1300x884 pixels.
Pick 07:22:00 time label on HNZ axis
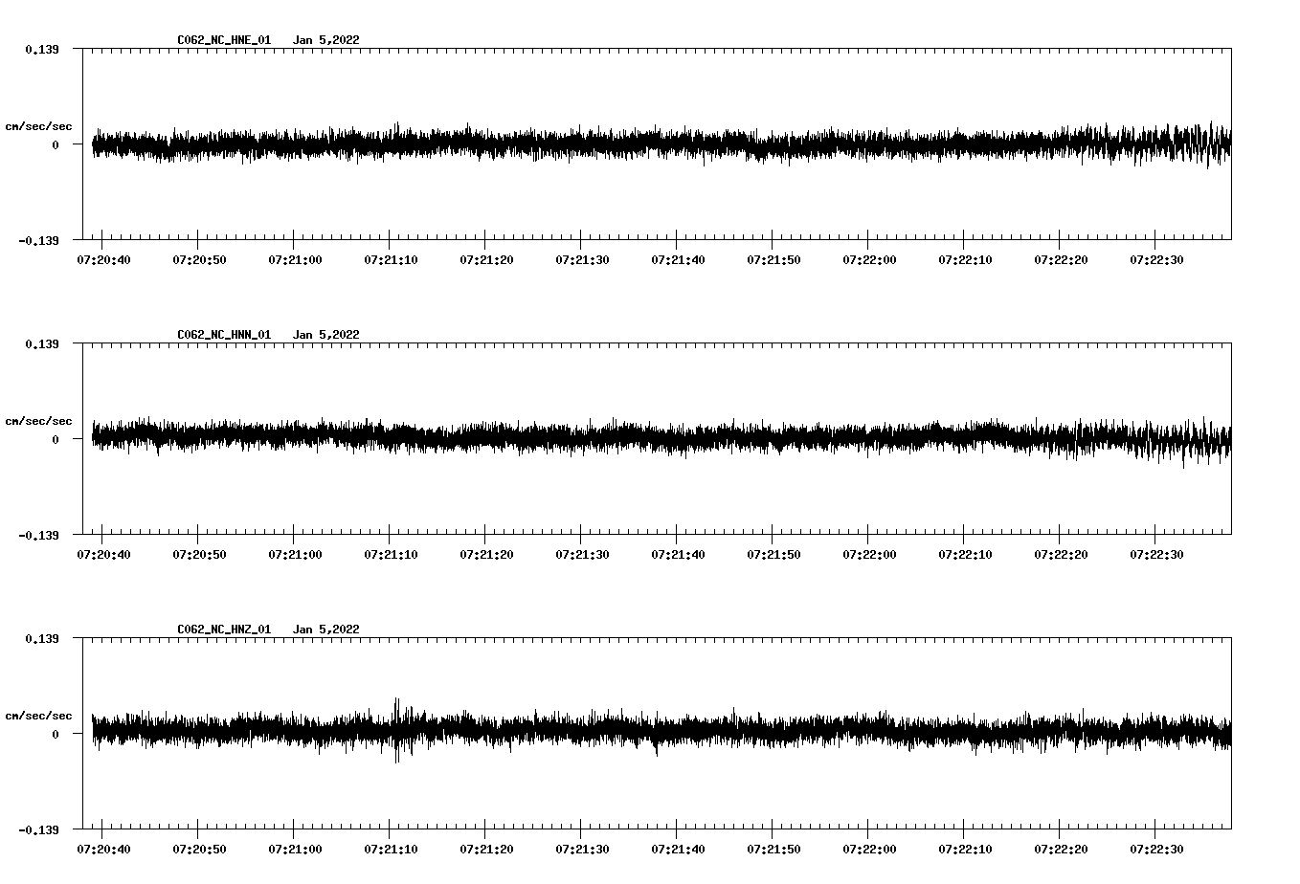click(869, 849)
